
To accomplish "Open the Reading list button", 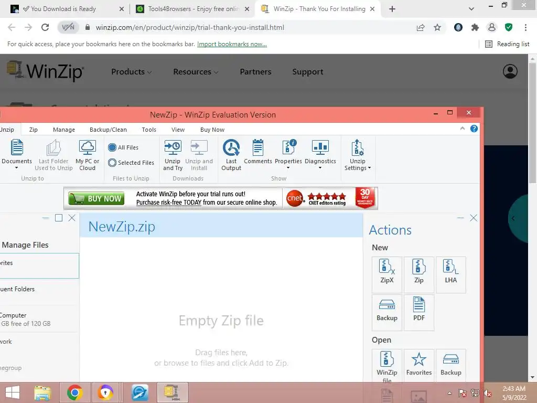I will point(508,44).
